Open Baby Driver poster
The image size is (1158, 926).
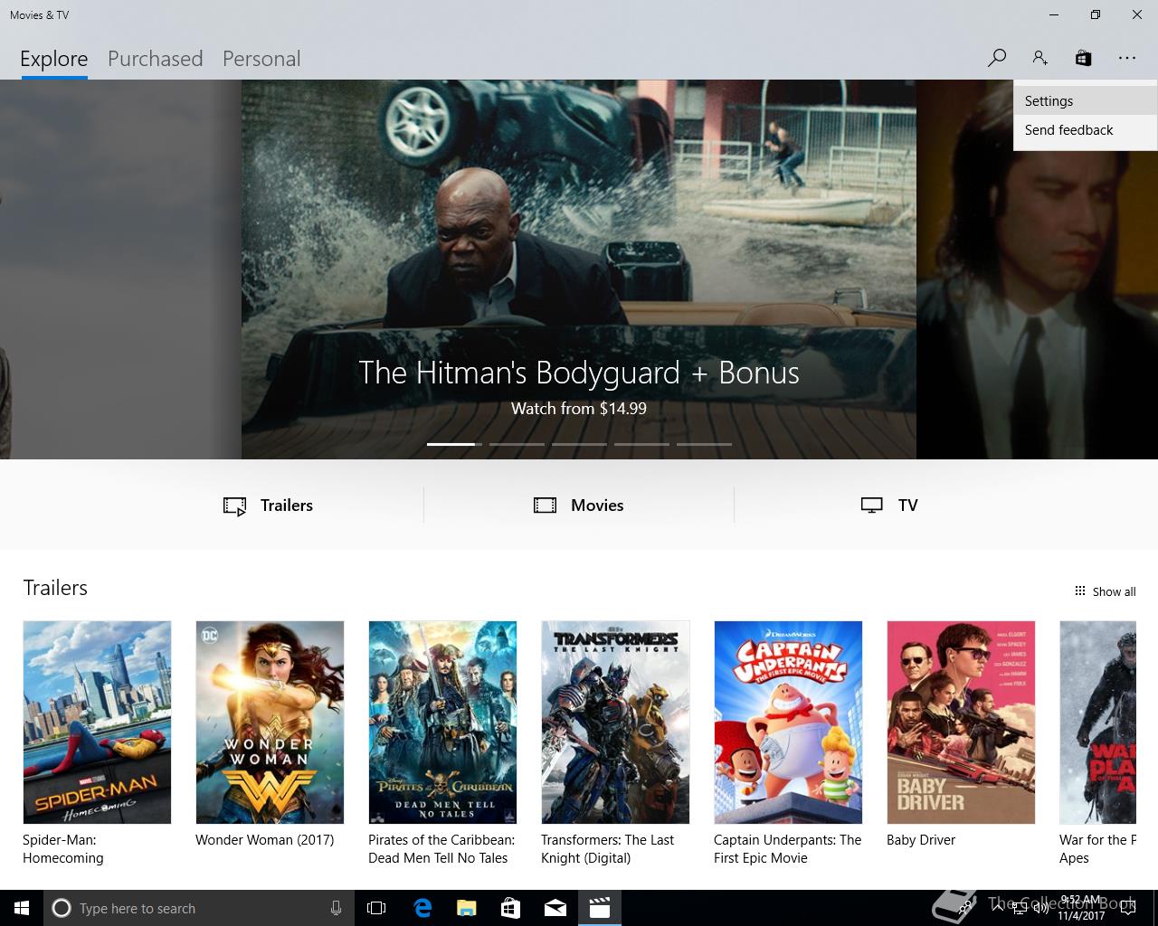pos(961,723)
